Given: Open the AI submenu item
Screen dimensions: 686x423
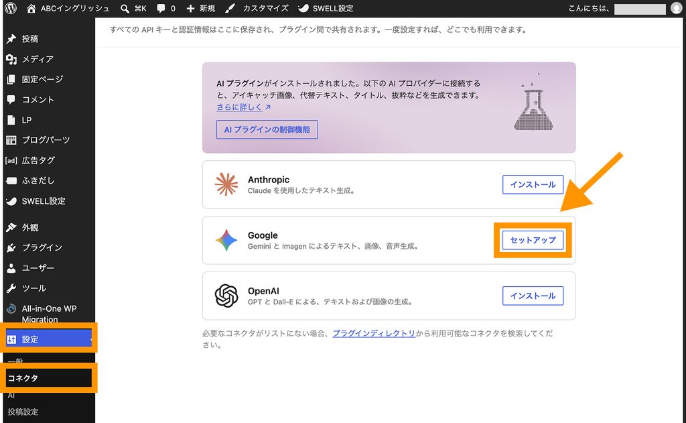Looking at the screenshot, I should click(11, 396).
